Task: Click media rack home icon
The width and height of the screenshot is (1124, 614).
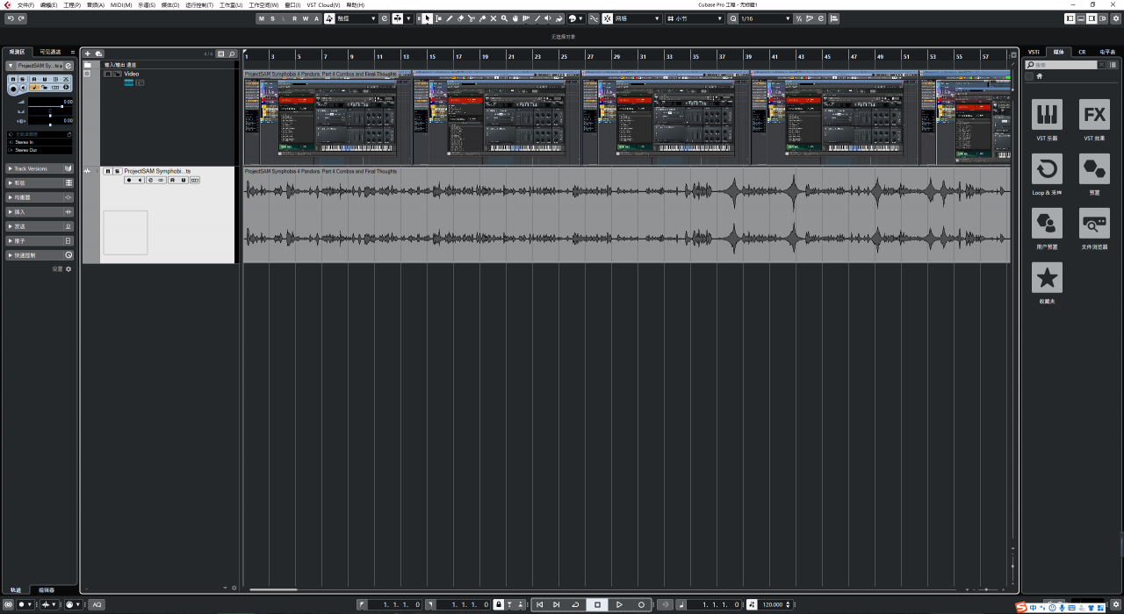Action: (x=1040, y=76)
